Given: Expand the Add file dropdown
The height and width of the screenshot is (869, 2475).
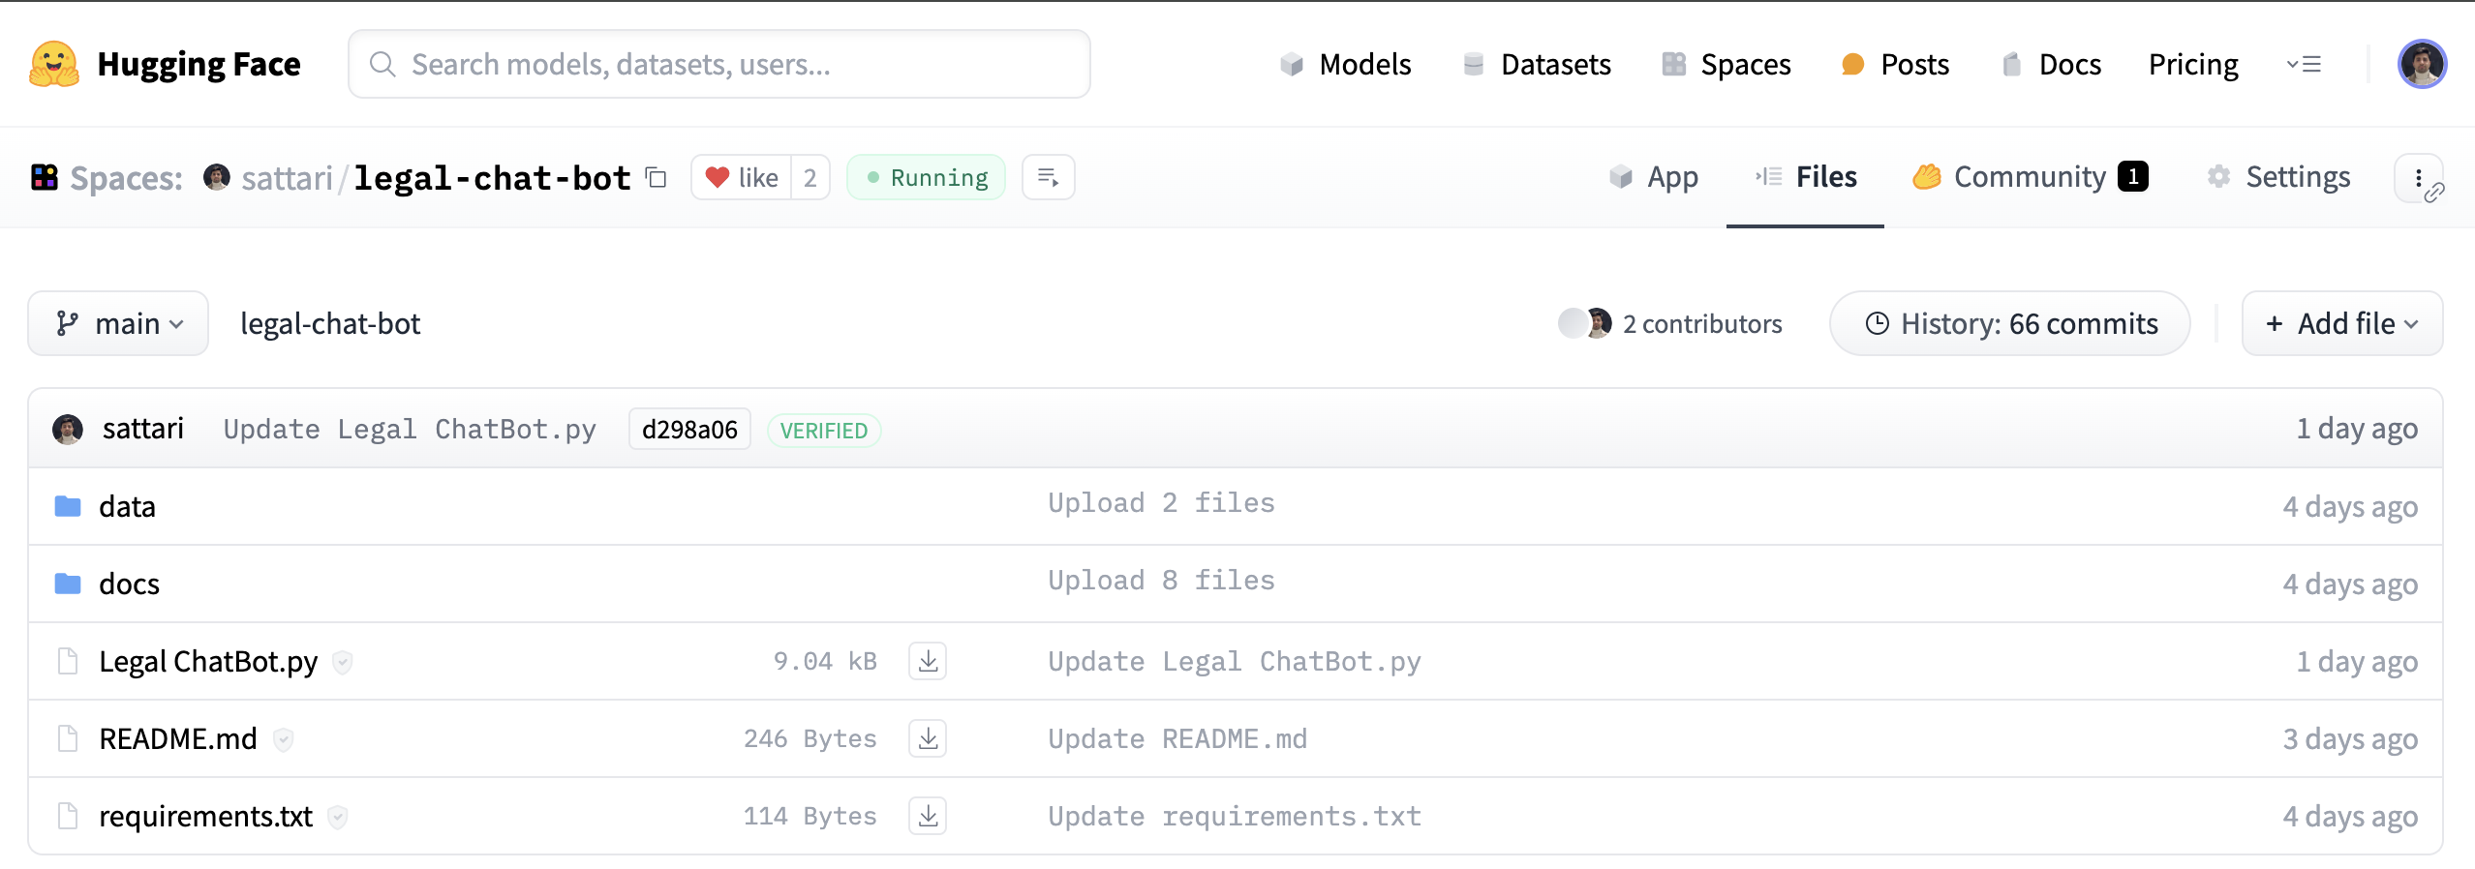Looking at the screenshot, I should [x=2342, y=323].
